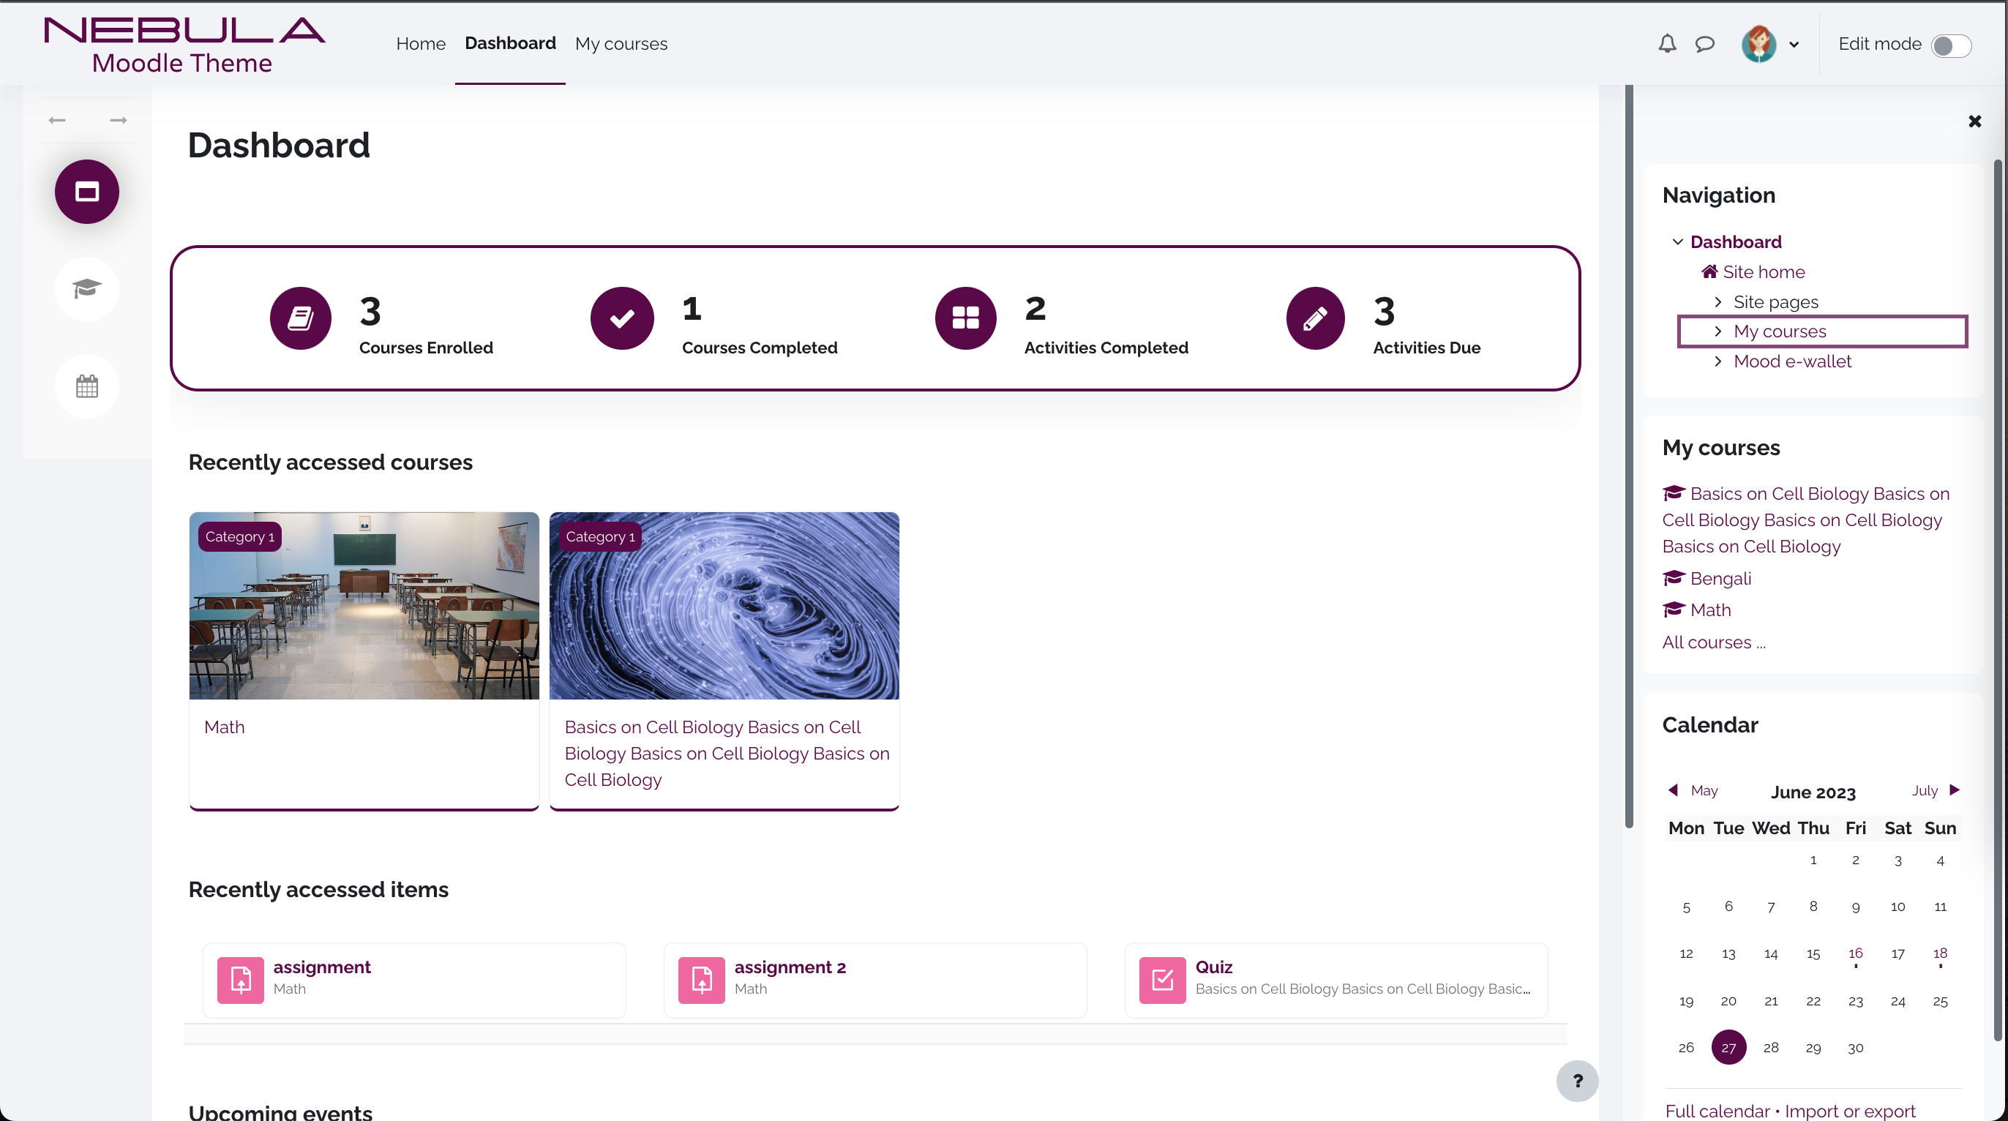The image size is (2008, 1121).
Task: Expand Site pages in Navigation tree
Action: tap(1717, 301)
